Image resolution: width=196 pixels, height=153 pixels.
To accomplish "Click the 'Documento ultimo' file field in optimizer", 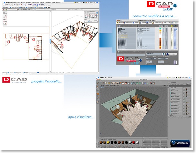I will tap(154, 54).
